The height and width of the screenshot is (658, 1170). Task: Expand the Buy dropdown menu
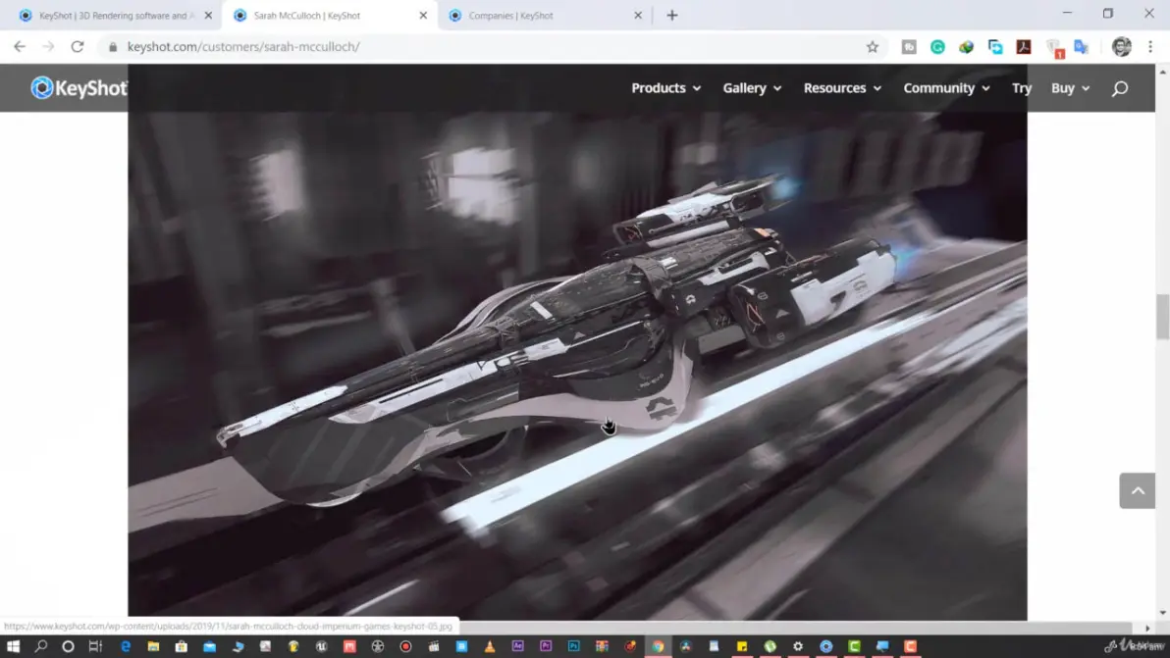click(1070, 88)
